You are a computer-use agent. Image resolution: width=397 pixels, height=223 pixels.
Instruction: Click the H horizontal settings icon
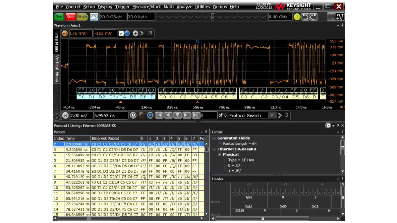pos(65,115)
